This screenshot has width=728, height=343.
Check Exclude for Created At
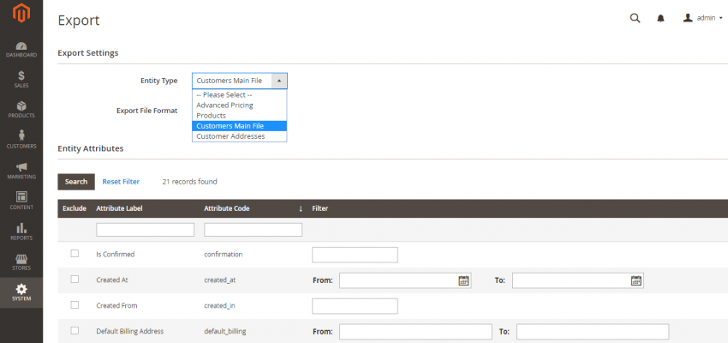75,280
